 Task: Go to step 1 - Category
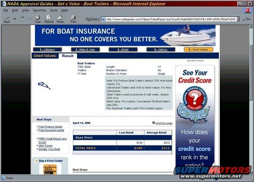(47, 50)
